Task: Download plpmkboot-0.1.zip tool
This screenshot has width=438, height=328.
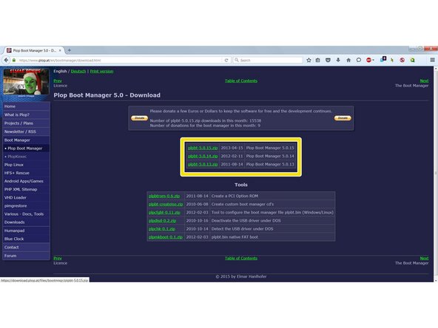Action: (166, 237)
